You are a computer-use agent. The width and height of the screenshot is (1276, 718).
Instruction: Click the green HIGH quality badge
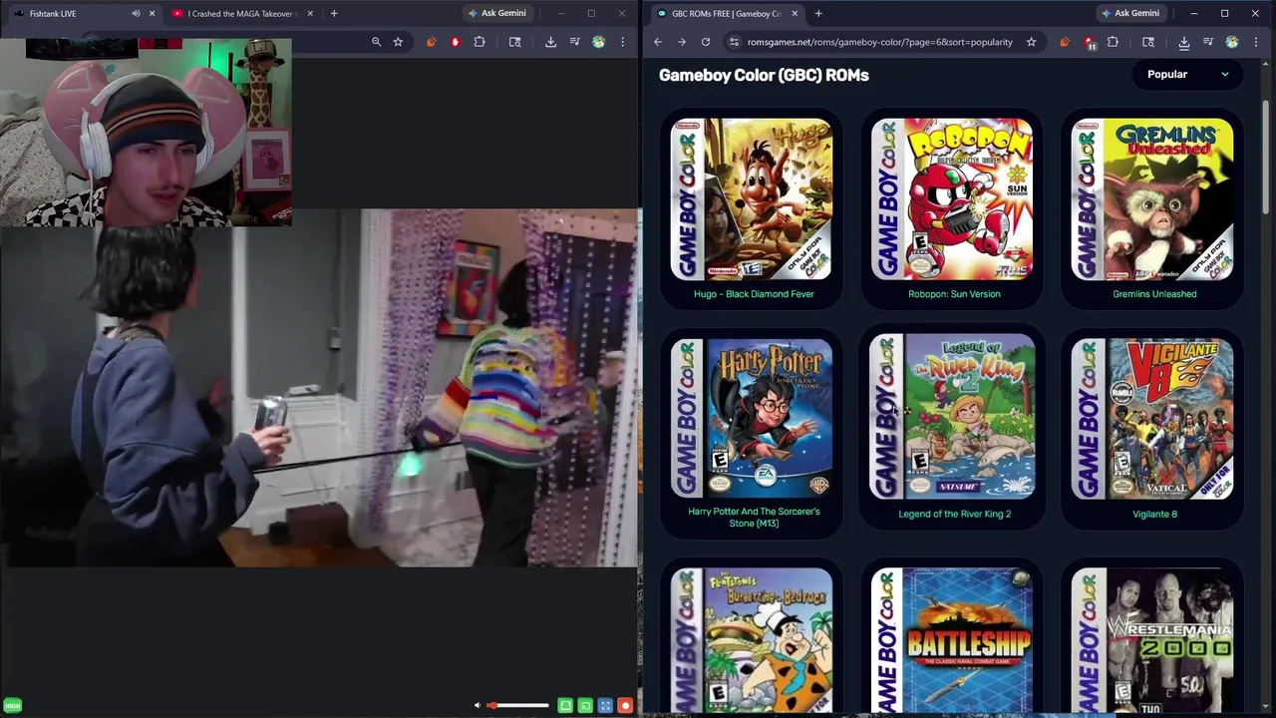(x=12, y=705)
